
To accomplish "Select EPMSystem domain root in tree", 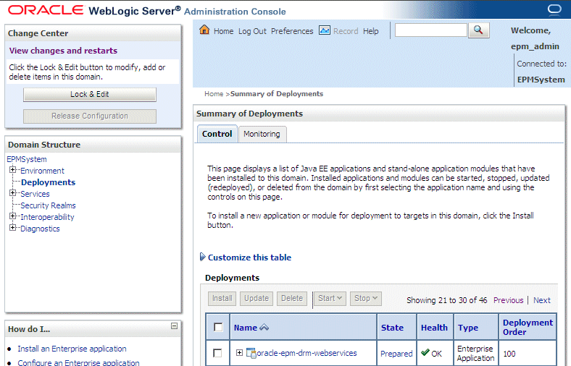I will coord(27,159).
